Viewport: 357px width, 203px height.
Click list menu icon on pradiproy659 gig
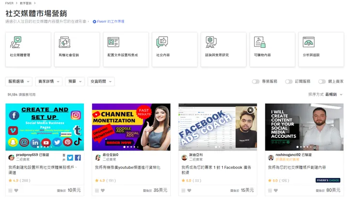pyautogui.click(x=10, y=190)
